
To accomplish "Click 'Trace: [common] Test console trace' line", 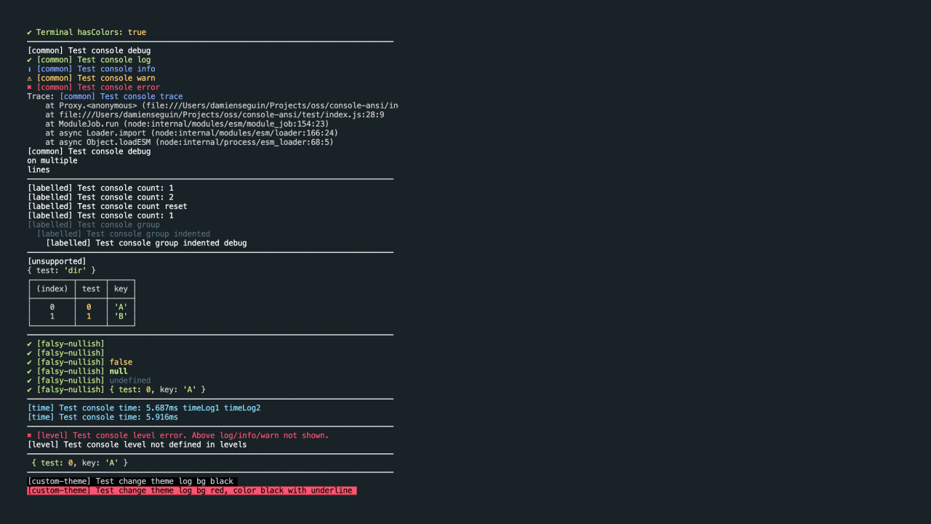I will pyautogui.click(x=105, y=96).
